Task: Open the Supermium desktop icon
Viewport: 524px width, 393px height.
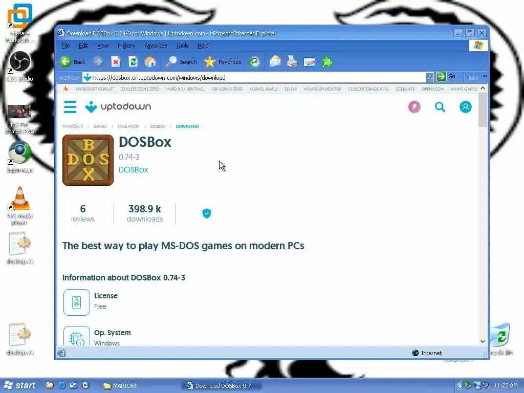Action: coord(20,157)
